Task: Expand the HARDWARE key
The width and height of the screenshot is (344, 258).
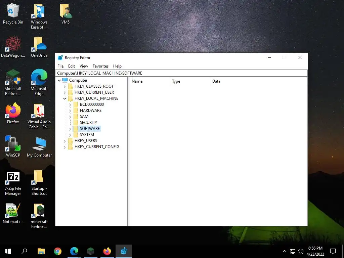Action: [70, 111]
